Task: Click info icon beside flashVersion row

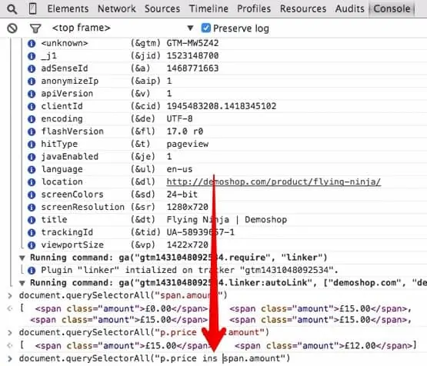Action: tap(32, 131)
